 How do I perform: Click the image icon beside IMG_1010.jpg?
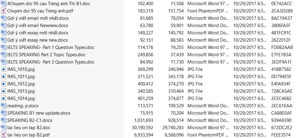(3, 69)
